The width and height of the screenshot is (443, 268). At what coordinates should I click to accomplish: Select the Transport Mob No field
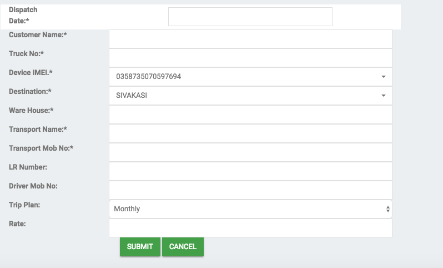click(x=250, y=152)
